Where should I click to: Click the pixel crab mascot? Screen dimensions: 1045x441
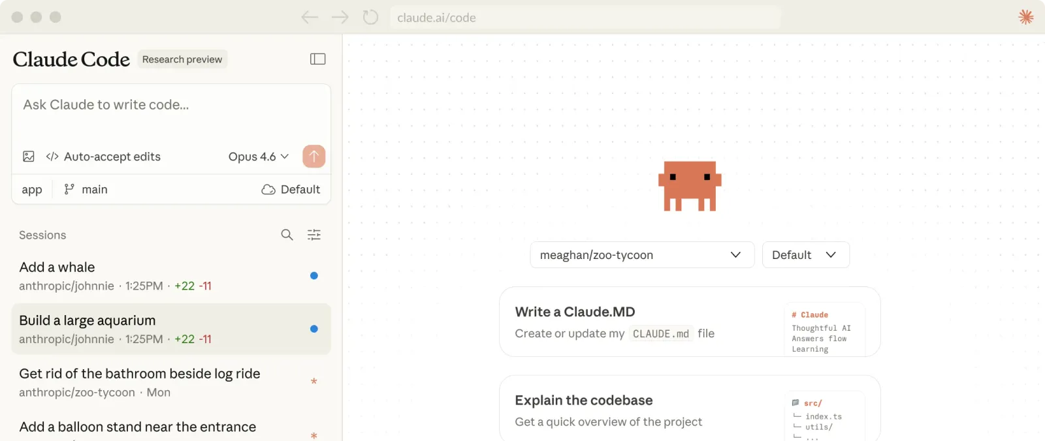point(690,186)
